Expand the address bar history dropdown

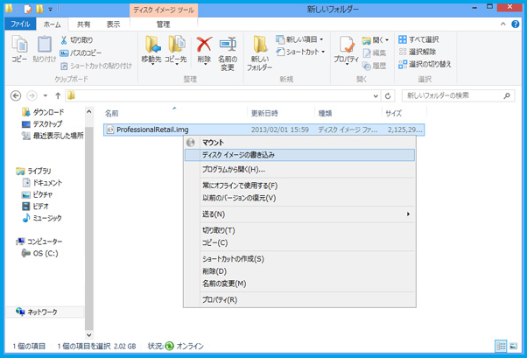[376, 96]
